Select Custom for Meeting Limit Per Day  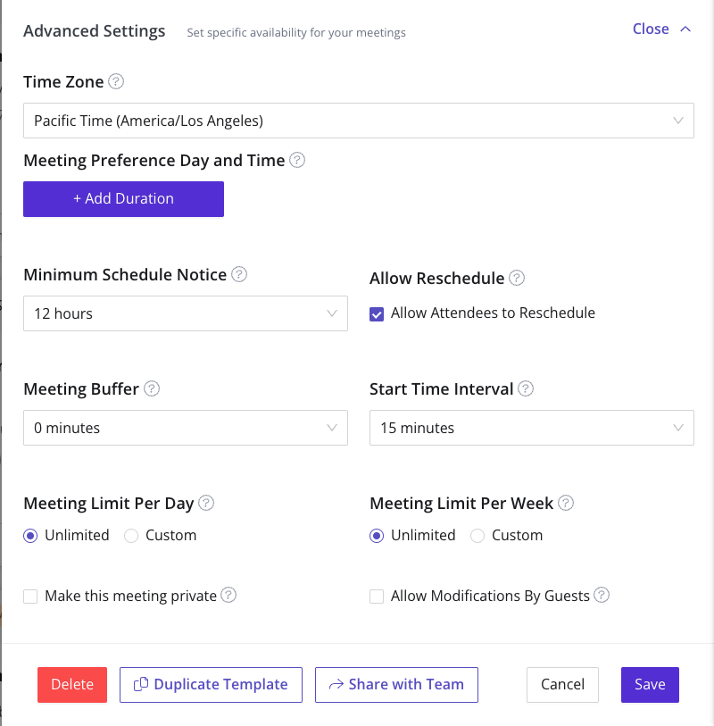(132, 536)
